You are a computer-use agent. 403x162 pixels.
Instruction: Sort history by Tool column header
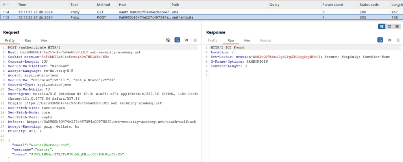click(83, 5)
